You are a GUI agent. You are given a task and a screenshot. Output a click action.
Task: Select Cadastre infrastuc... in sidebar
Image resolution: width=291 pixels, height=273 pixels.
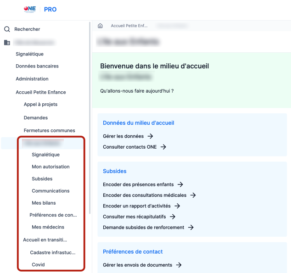(52, 252)
